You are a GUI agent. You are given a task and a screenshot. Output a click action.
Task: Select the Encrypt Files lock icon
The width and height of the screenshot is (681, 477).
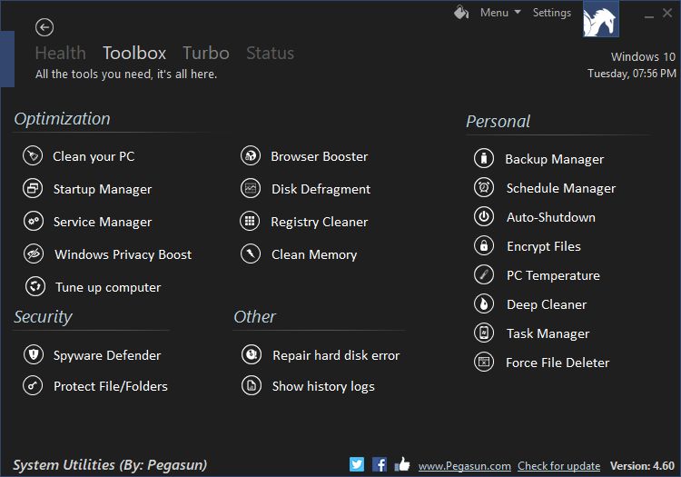click(x=484, y=245)
